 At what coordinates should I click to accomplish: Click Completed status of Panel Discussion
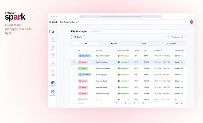(123, 62)
